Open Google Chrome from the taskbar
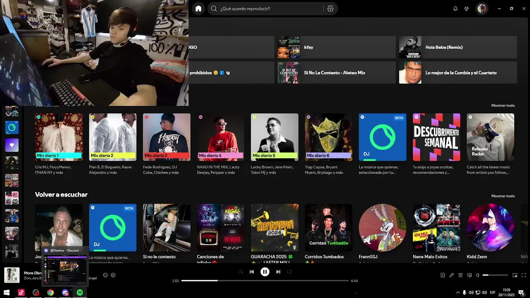Viewport: 530px width, 298px height. pyautogui.click(x=51, y=293)
